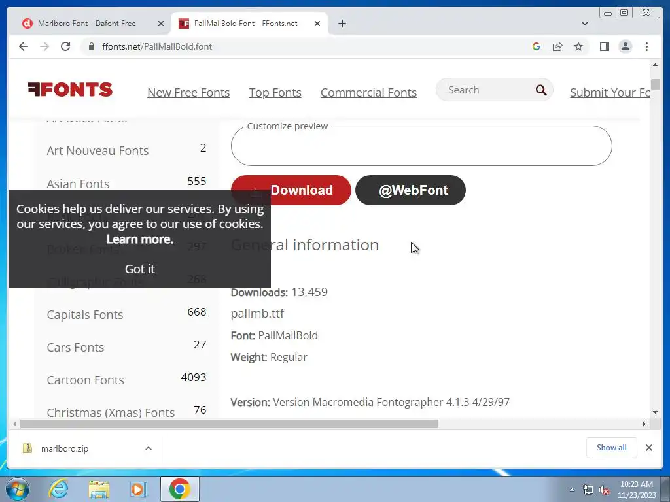Open Cars Fonts category

click(75, 348)
